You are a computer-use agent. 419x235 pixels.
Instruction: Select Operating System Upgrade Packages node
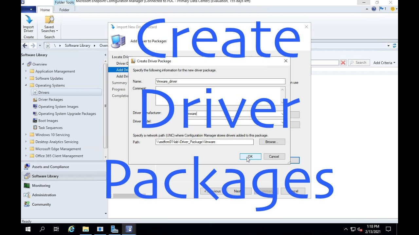(67, 114)
